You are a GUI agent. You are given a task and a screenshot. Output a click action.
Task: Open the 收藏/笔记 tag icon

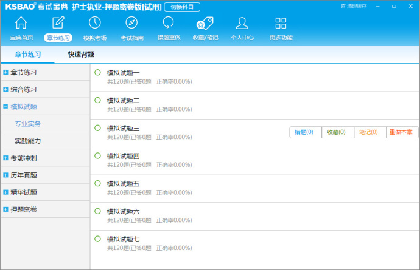205,24
